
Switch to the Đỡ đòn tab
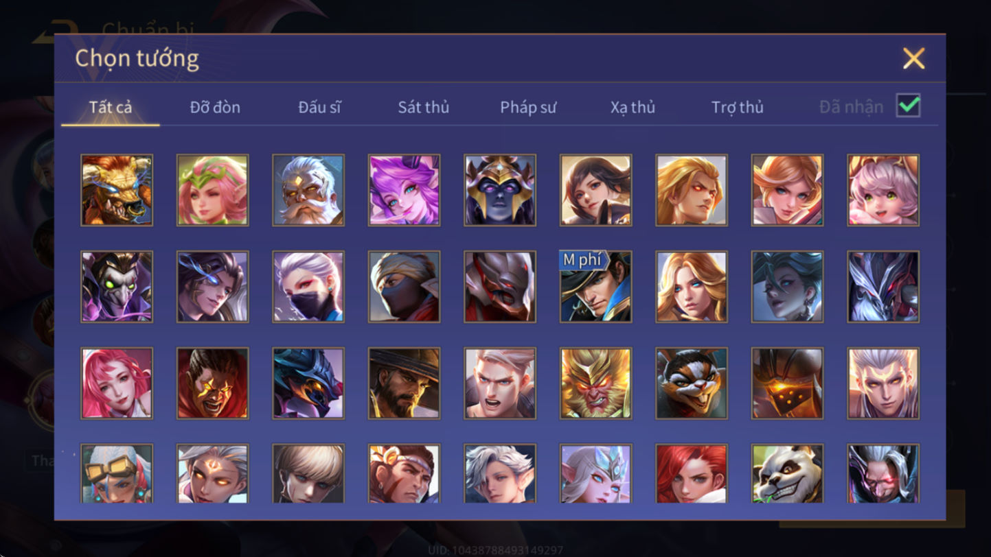[215, 107]
